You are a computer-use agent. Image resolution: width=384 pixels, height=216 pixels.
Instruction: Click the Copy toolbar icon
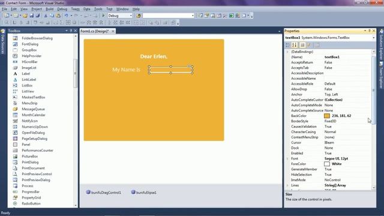point(52,16)
